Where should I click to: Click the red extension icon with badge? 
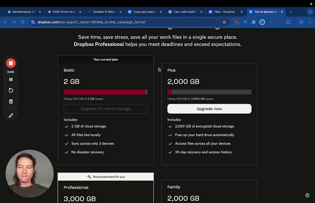click(x=236, y=22)
